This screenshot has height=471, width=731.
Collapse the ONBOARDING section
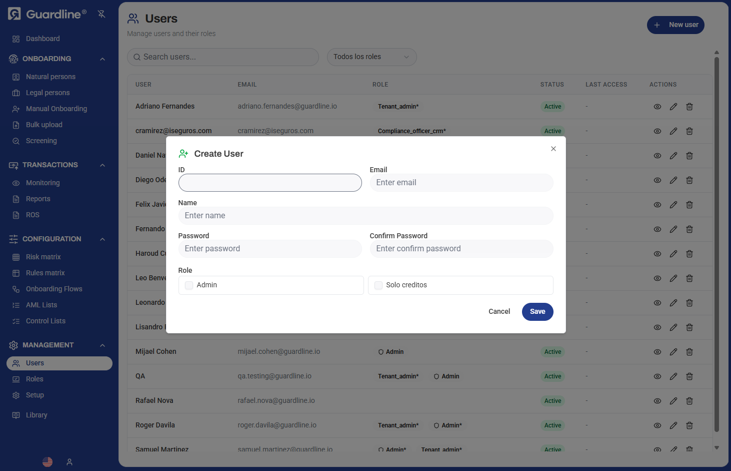(x=102, y=59)
